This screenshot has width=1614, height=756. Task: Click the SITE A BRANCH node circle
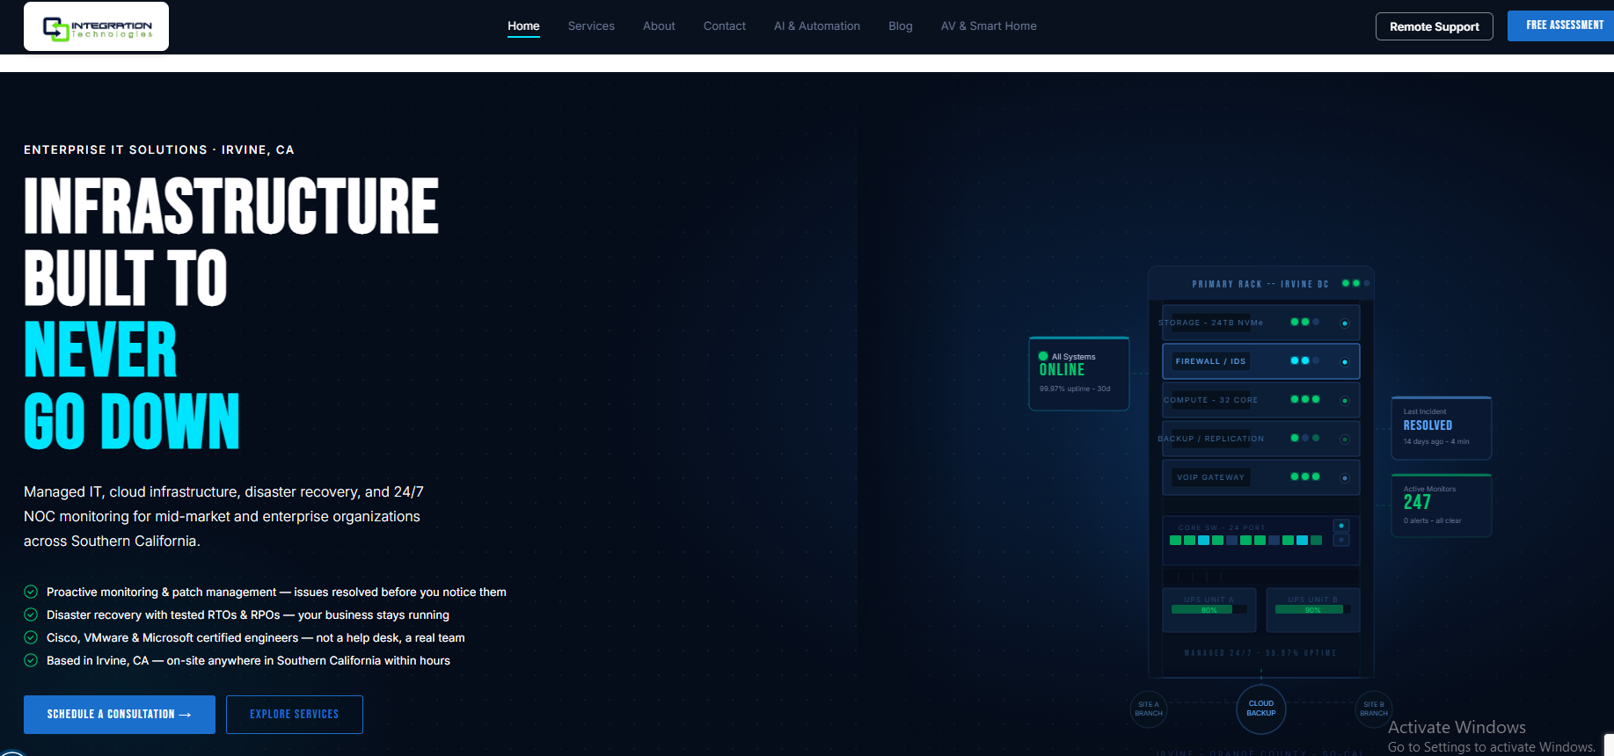click(1149, 709)
